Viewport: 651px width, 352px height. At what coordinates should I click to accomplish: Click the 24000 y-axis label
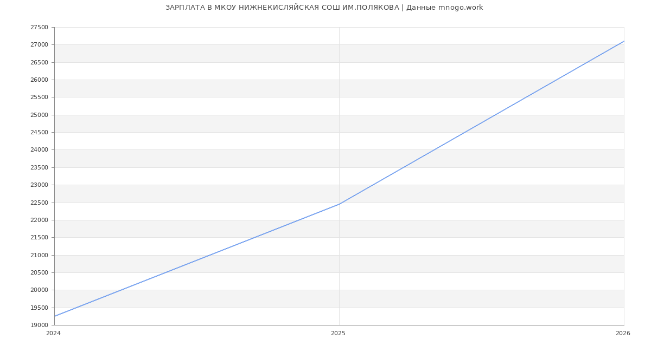click(39, 150)
